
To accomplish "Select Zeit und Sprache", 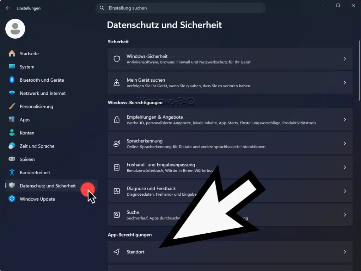I will [51, 146].
